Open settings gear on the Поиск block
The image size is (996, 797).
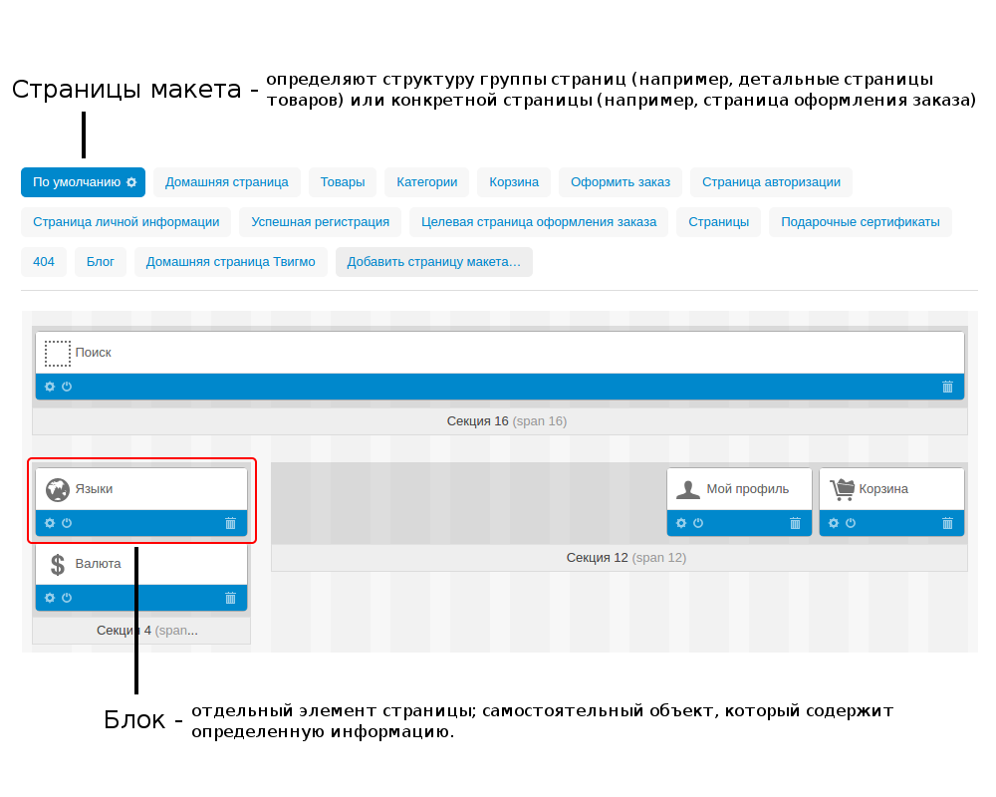[48, 387]
